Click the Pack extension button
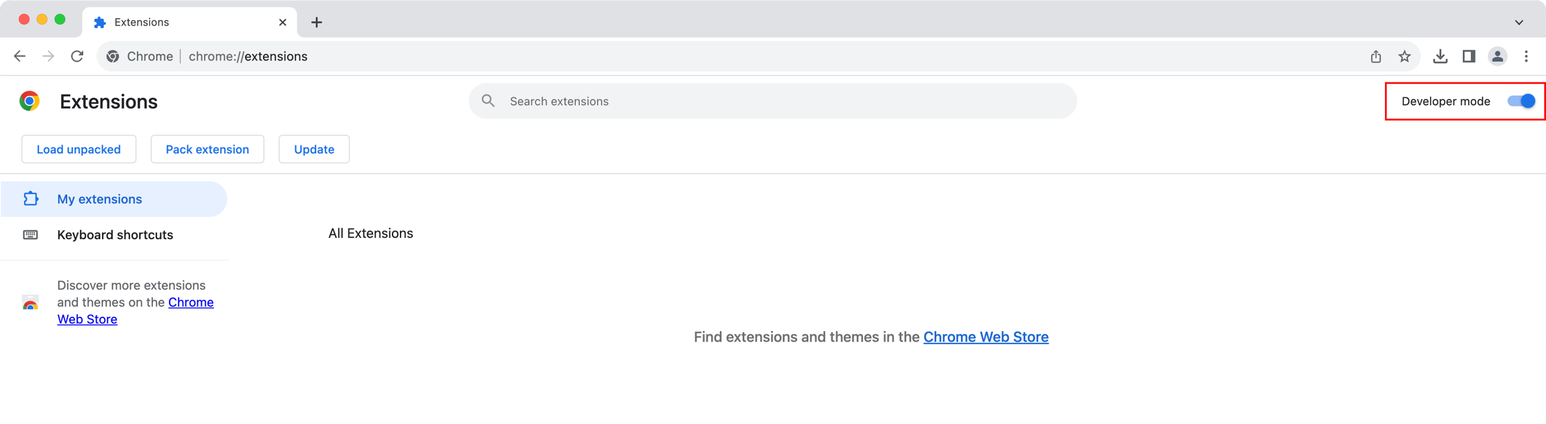 click(x=207, y=149)
